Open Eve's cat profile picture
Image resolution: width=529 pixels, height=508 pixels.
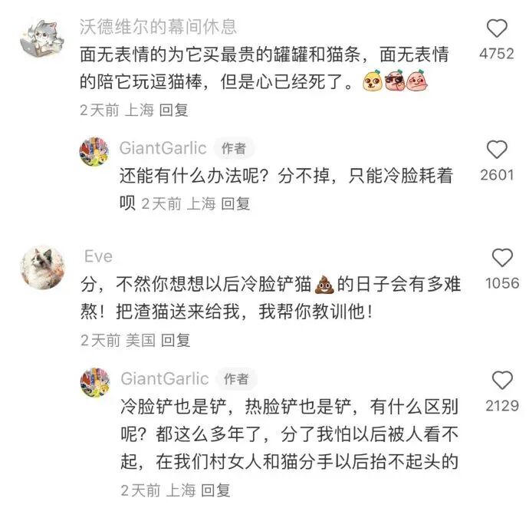coord(42,268)
